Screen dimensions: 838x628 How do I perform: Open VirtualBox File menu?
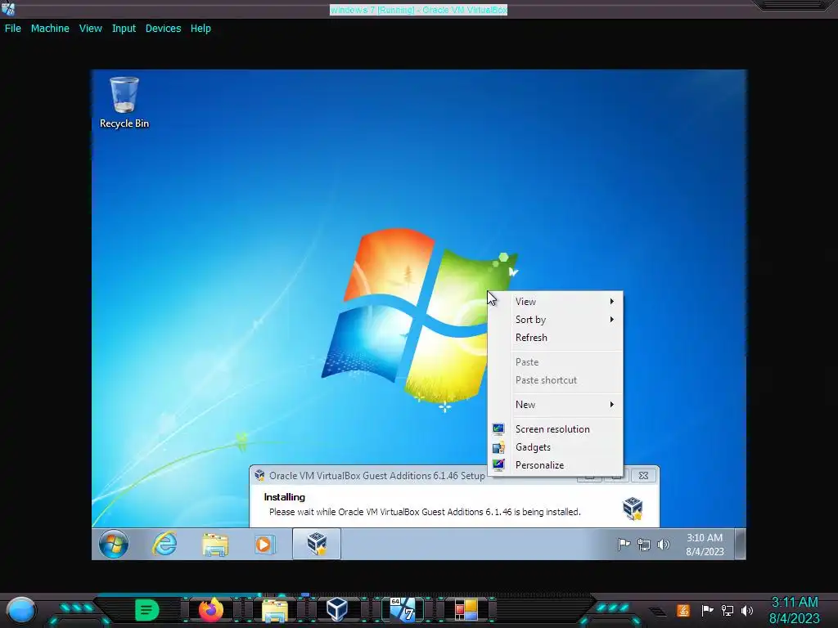coord(13,29)
